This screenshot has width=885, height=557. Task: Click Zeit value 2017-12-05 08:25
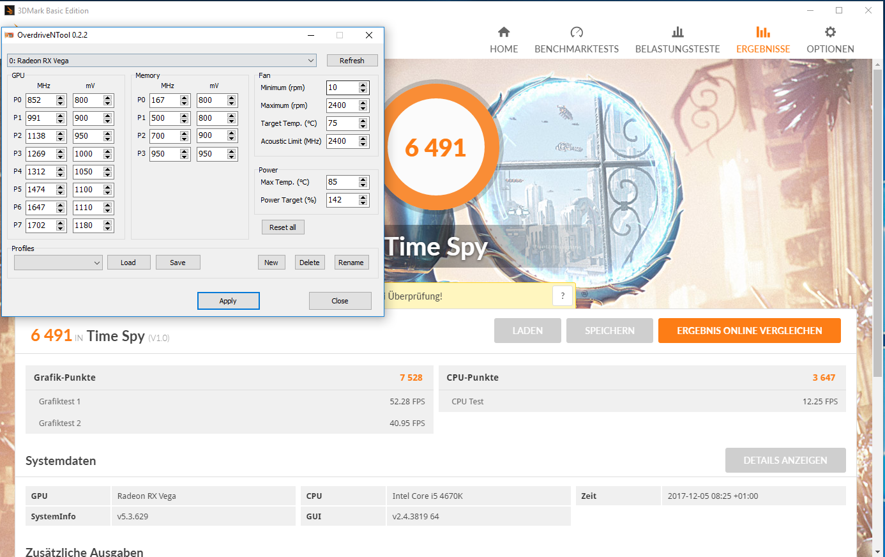(713, 496)
